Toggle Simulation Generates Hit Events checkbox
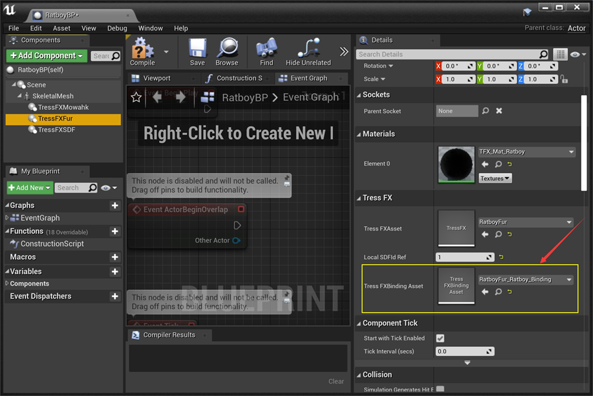593x396 pixels. point(440,390)
